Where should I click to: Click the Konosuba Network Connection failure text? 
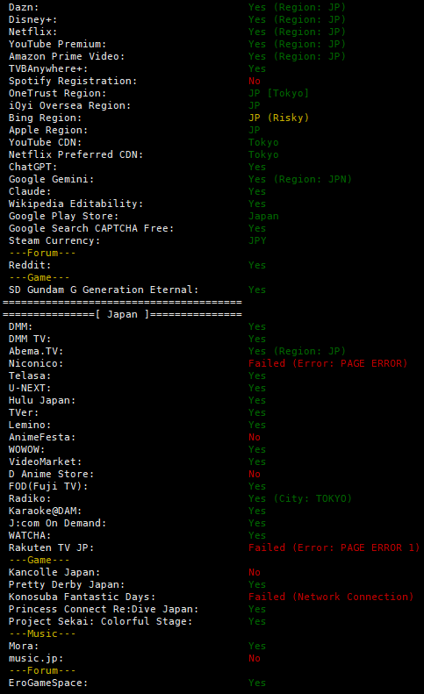(331, 597)
